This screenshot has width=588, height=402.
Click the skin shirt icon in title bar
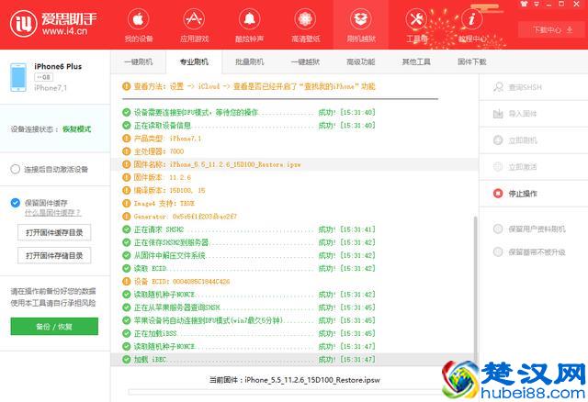click(524, 4)
